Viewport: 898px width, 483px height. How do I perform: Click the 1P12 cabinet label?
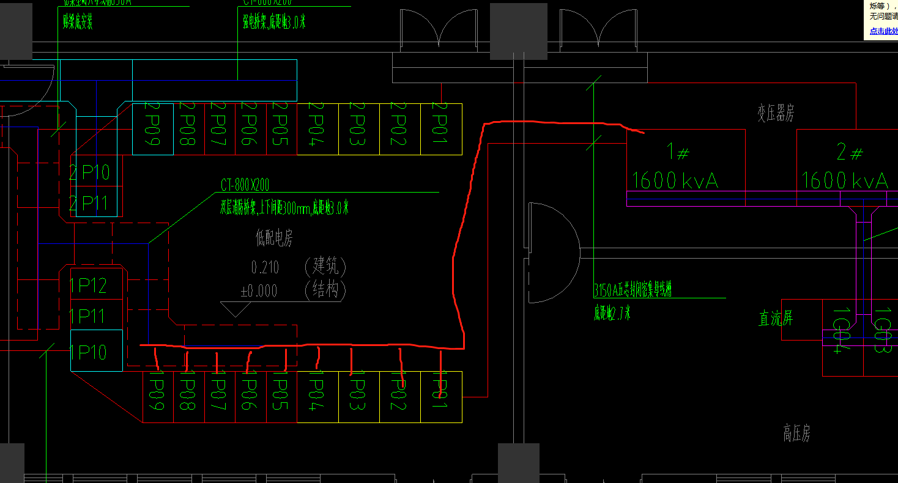point(88,286)
